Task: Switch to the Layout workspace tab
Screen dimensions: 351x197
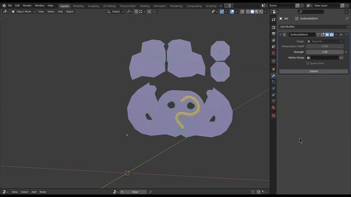Action: 65,6
